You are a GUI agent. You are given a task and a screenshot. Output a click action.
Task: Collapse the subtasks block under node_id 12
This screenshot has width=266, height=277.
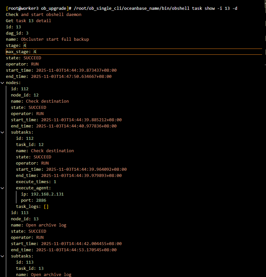pyautogui.click(x=3, y=132)
